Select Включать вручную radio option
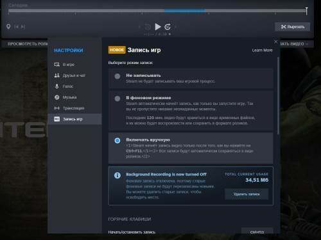This screenshot has height=240, width=321. pos(117,141)
